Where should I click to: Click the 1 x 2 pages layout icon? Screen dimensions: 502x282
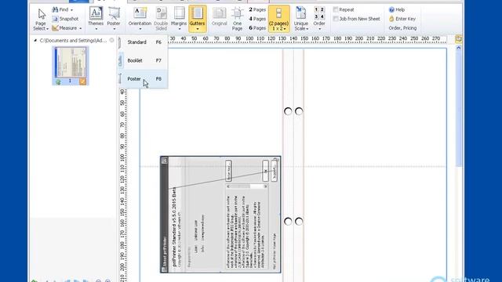(x=279, y=13)
